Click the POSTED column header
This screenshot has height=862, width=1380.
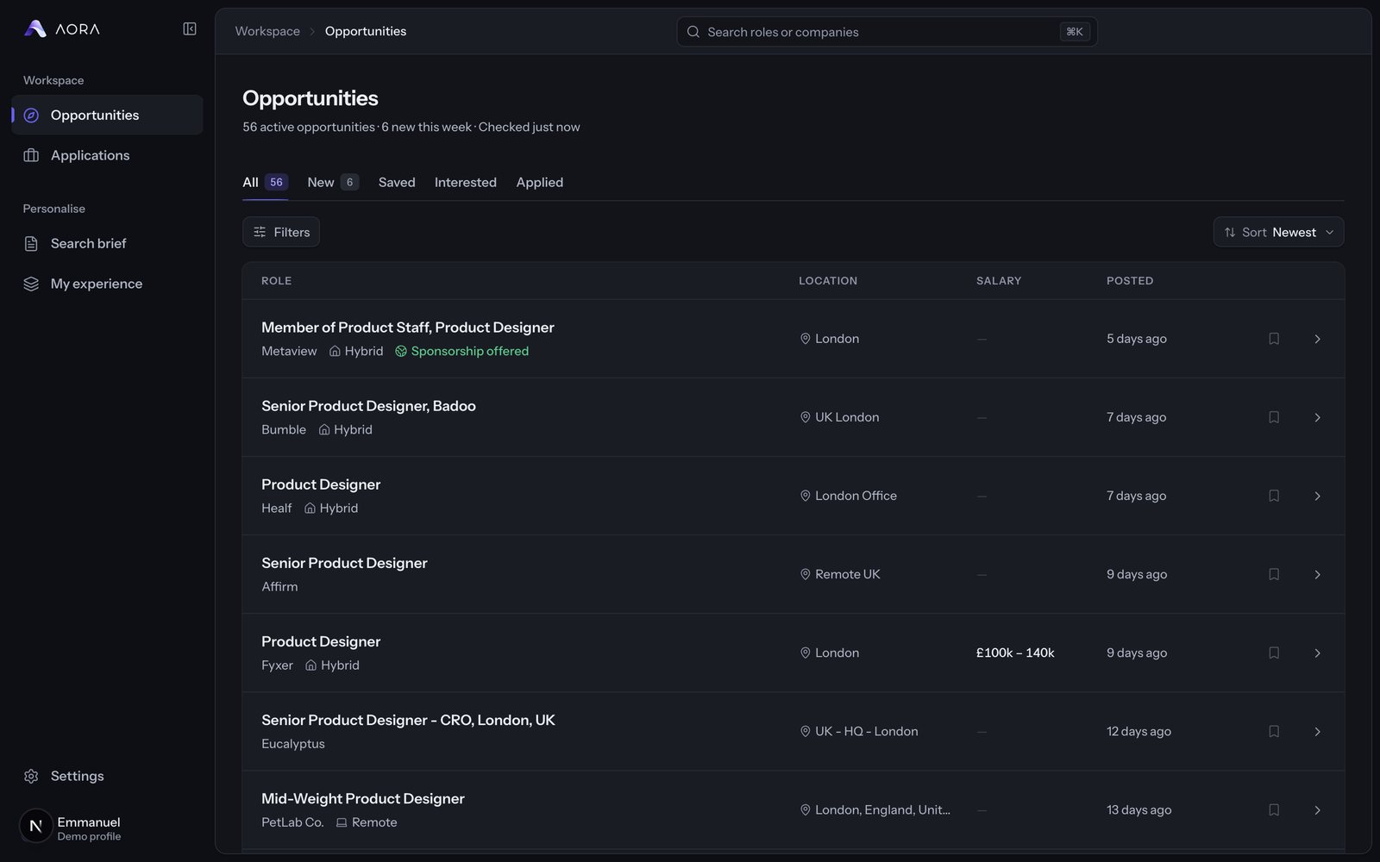tap(1130, 281)
